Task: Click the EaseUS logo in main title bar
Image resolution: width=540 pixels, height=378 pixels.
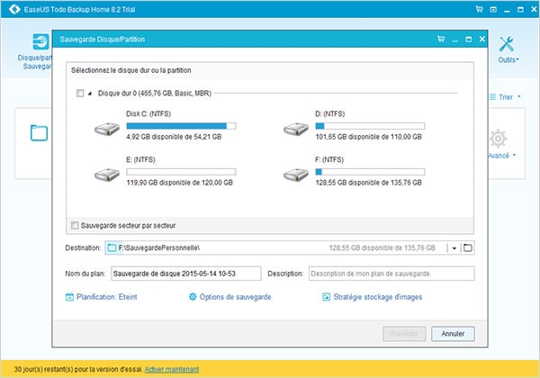Action: point(14,9)
